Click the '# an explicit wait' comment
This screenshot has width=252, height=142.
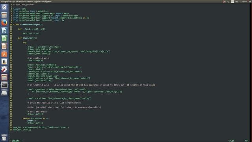tap(38, 58)
